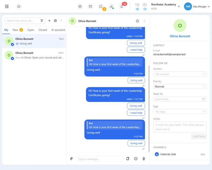Click I need help under 11:24 PM message

click(136, 50)
